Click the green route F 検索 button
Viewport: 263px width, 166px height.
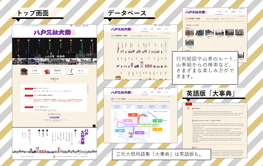tap(157, 121)
